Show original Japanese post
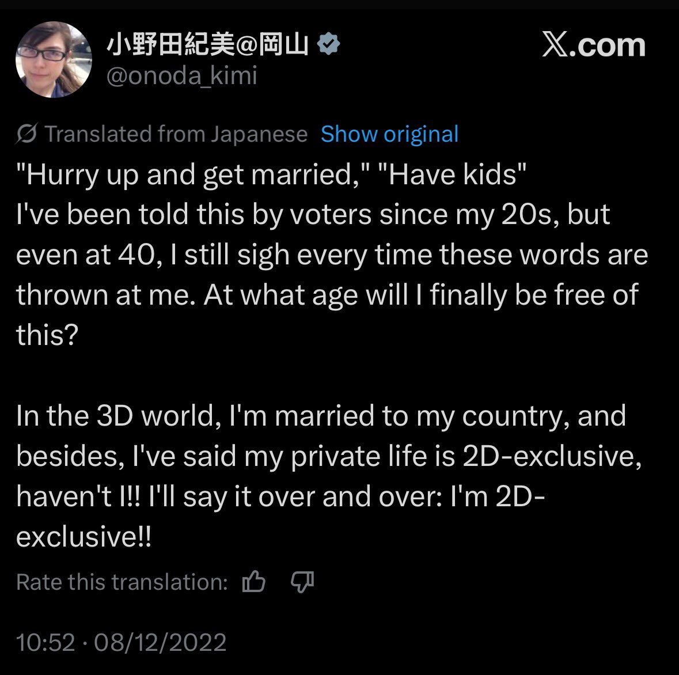Viewport: 679px width, 675px height. click(390, 134)
